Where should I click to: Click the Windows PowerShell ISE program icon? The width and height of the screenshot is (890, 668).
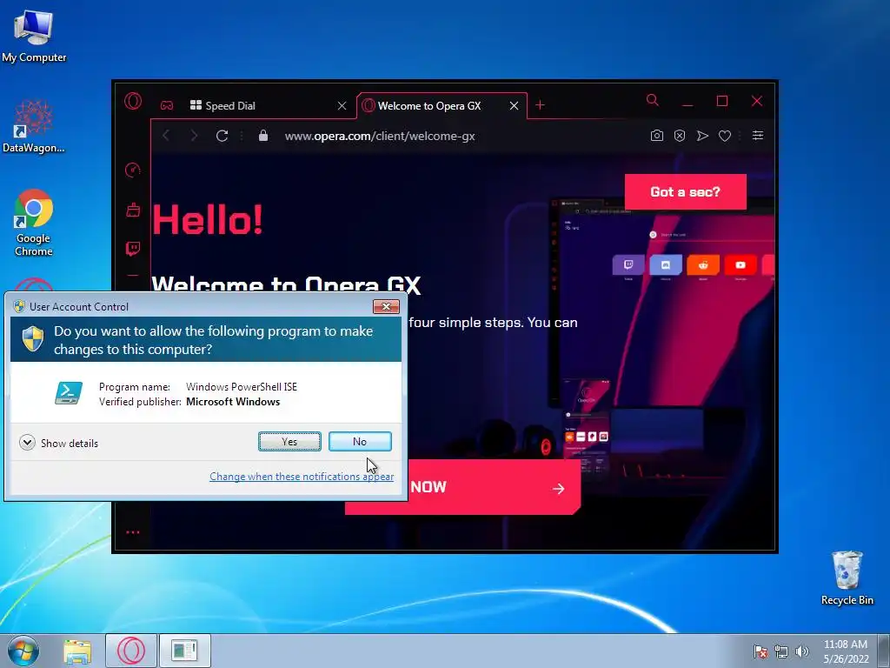(69, 393)
